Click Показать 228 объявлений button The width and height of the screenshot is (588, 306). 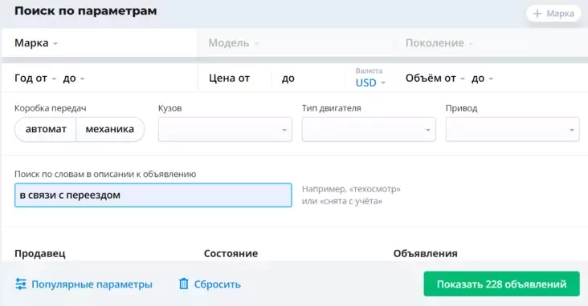501,284
